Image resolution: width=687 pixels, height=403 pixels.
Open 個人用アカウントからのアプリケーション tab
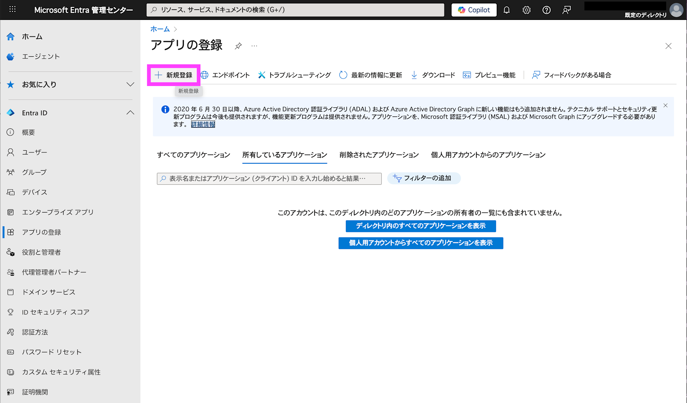pos(488,155)
